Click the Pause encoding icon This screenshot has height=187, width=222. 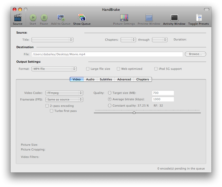(x=44, y=17)
